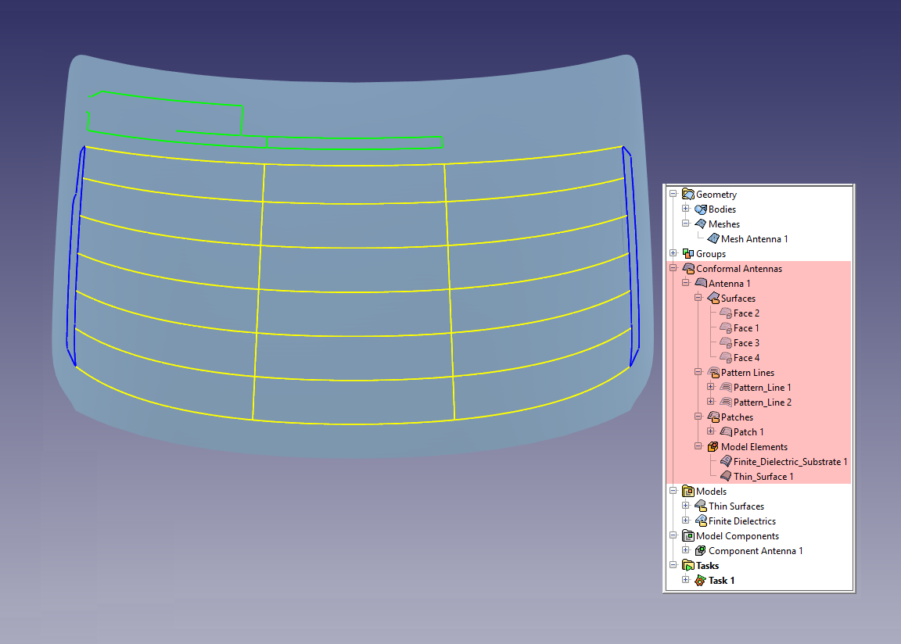Select the Pattern_Line 2 tree item
Viewport: 901px width, 644px height.
pos(762,402)
